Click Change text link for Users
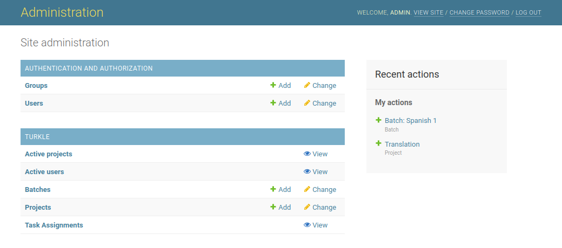Image resolution: width=562 pixels, height=248 pixels. 324,104
